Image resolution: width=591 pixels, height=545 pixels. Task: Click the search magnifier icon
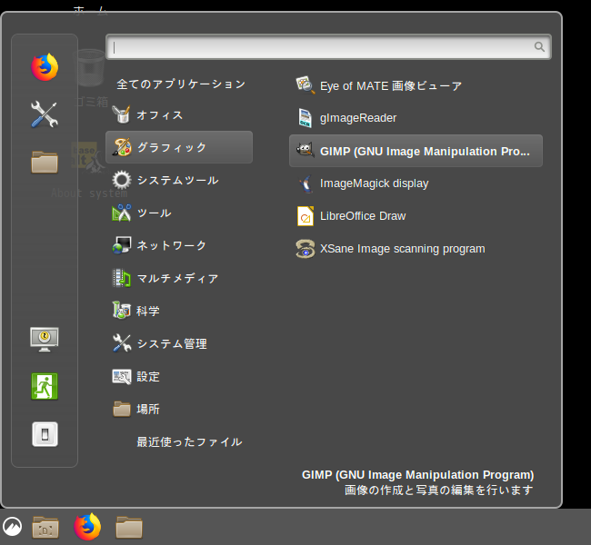[x=539, y=46]
